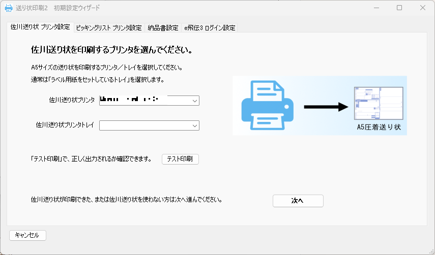Image resolution: width=435 pixels, height=255 pixels.
Task: Click the blue printer illustration
Action: pos(268,105)
